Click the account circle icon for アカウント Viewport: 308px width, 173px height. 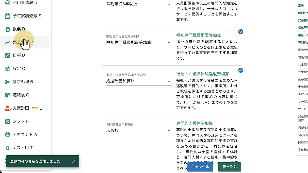coord(8,134)
